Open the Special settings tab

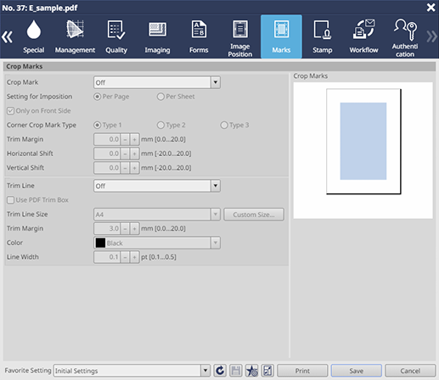click(x=34, y=36)
